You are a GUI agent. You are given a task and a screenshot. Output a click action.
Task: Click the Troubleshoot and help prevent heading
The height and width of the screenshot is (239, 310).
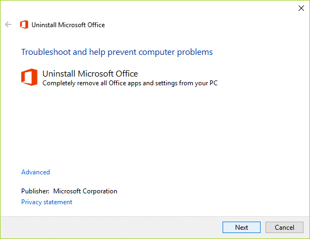(117, 52)
